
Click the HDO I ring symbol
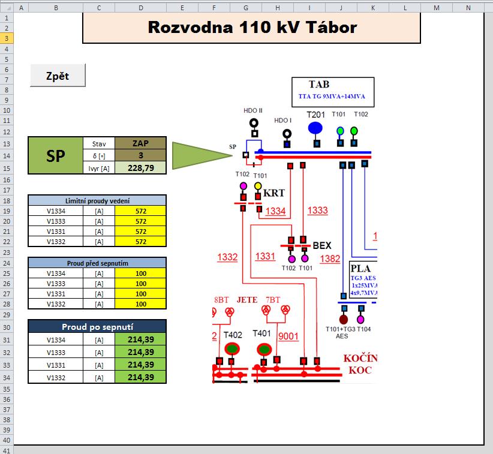click(287, 134)
